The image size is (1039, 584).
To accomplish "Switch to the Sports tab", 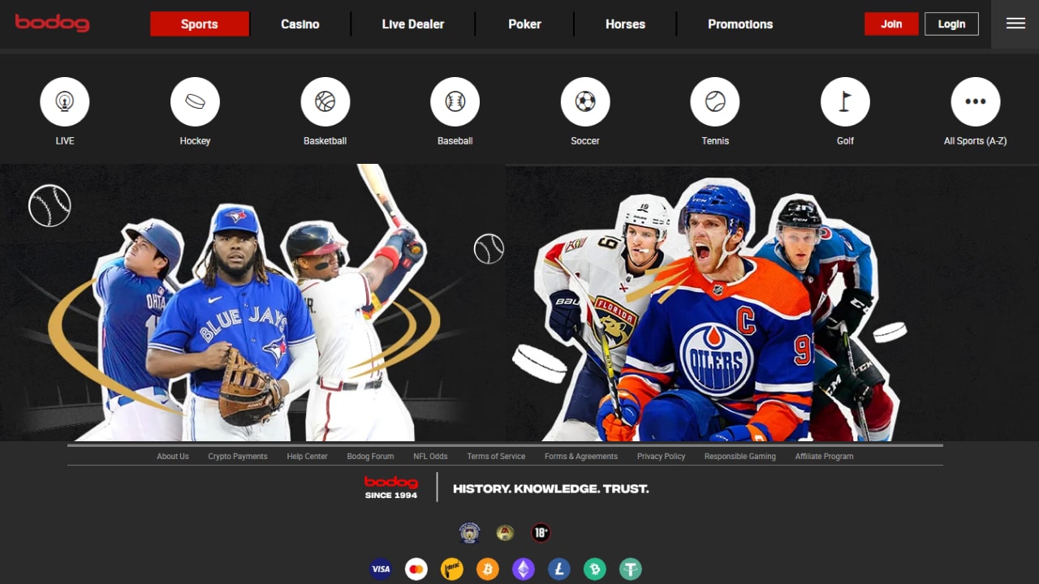I will tap(200, 24).
